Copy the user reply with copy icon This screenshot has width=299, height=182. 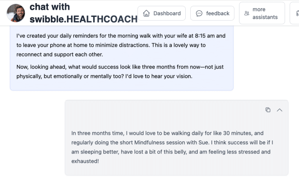pyautogui.click(x=268, y=110)
